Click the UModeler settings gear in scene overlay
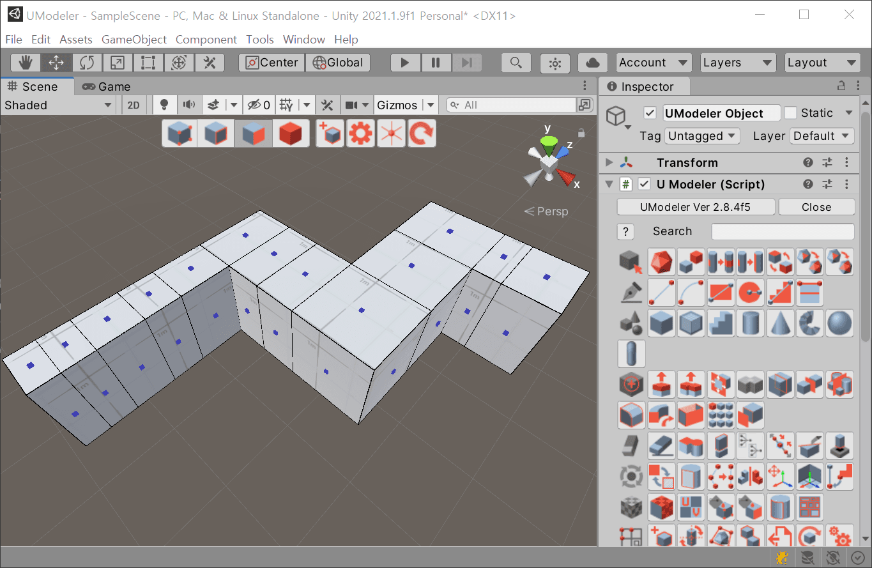 point(360,134)
